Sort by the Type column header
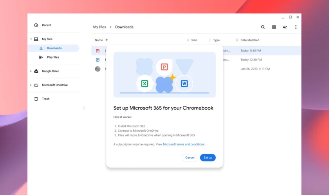This screenshot has height=195, width=329. pos(216,40)
